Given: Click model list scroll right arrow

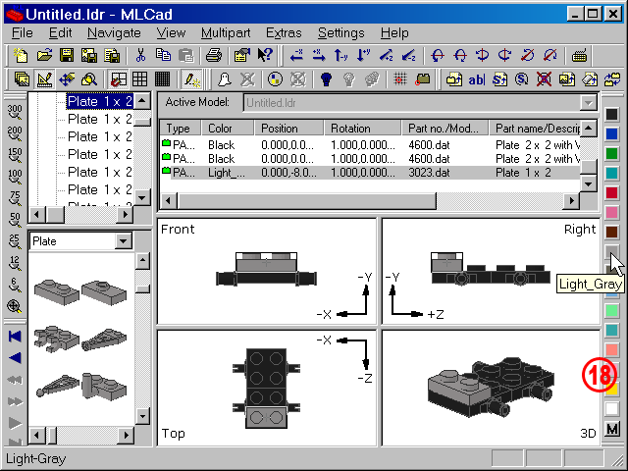Looking at the screenshot, I should 571,200.
